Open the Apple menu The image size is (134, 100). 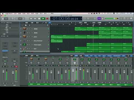[x=3, y=14]
